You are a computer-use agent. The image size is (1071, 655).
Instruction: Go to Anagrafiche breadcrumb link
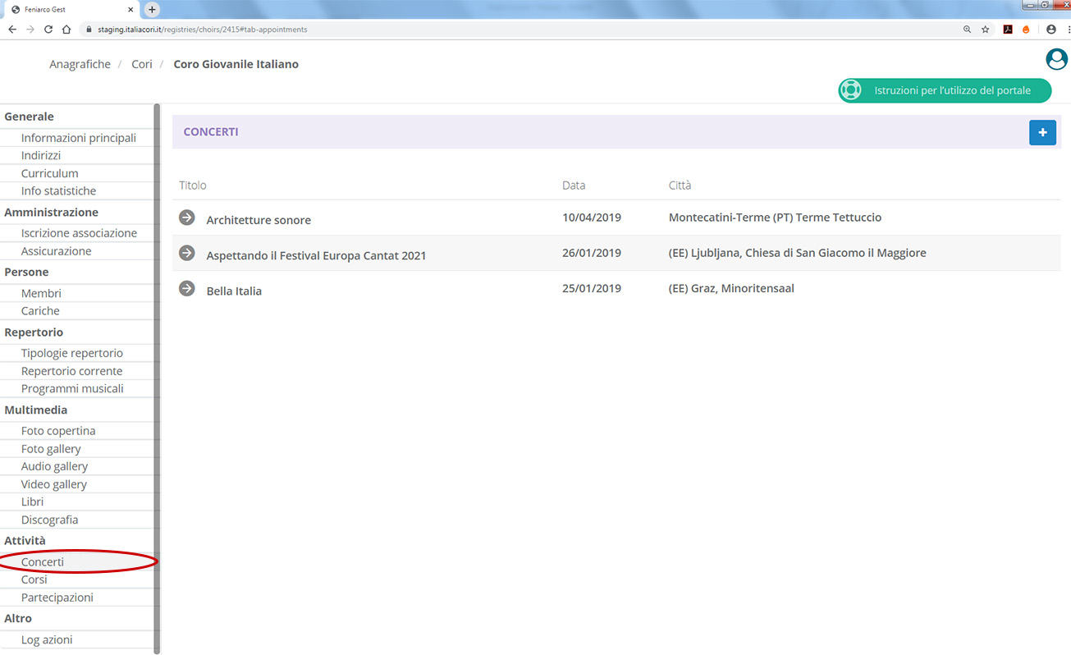point(80,64)
